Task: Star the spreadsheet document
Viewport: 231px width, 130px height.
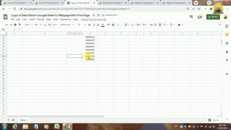Action: (x=94, y=15)
